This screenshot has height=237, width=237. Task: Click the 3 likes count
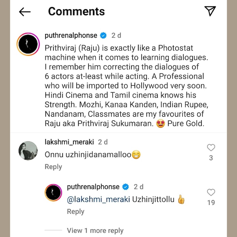[x=211, y=157]
